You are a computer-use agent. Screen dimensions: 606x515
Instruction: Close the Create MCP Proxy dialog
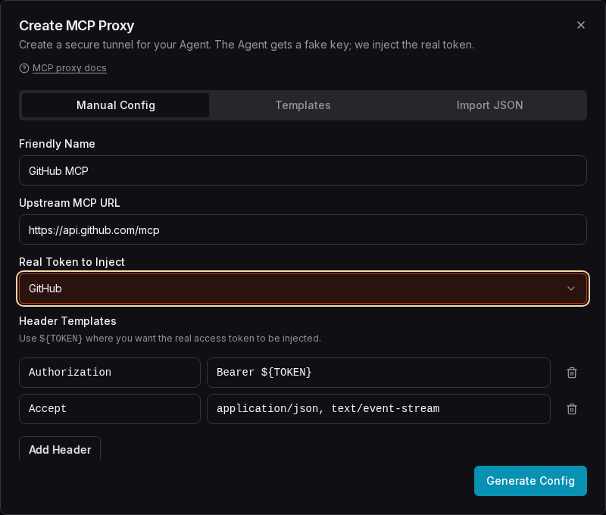580,25
